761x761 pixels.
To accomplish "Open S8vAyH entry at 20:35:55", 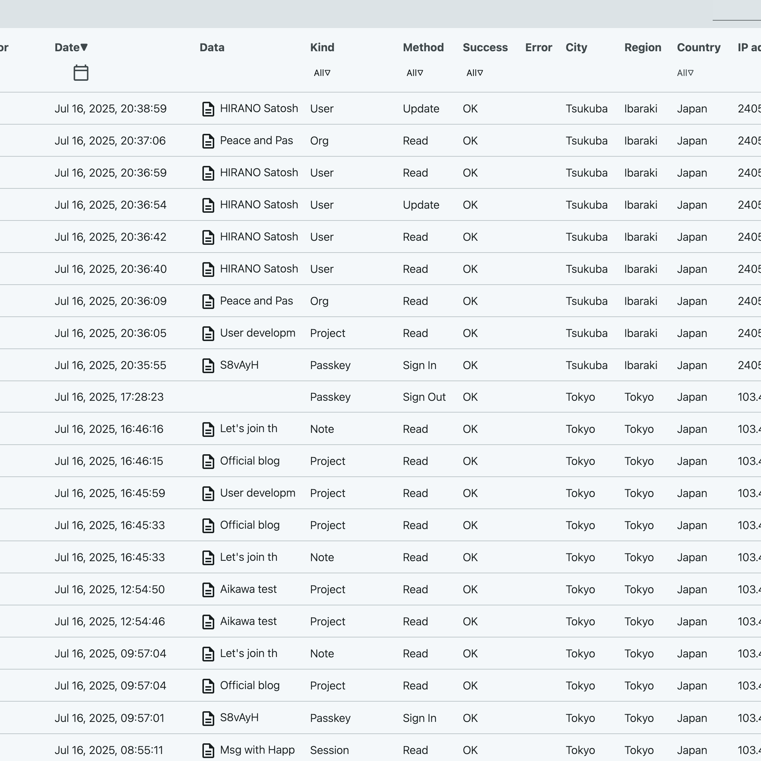I will (x=239, y=365).
